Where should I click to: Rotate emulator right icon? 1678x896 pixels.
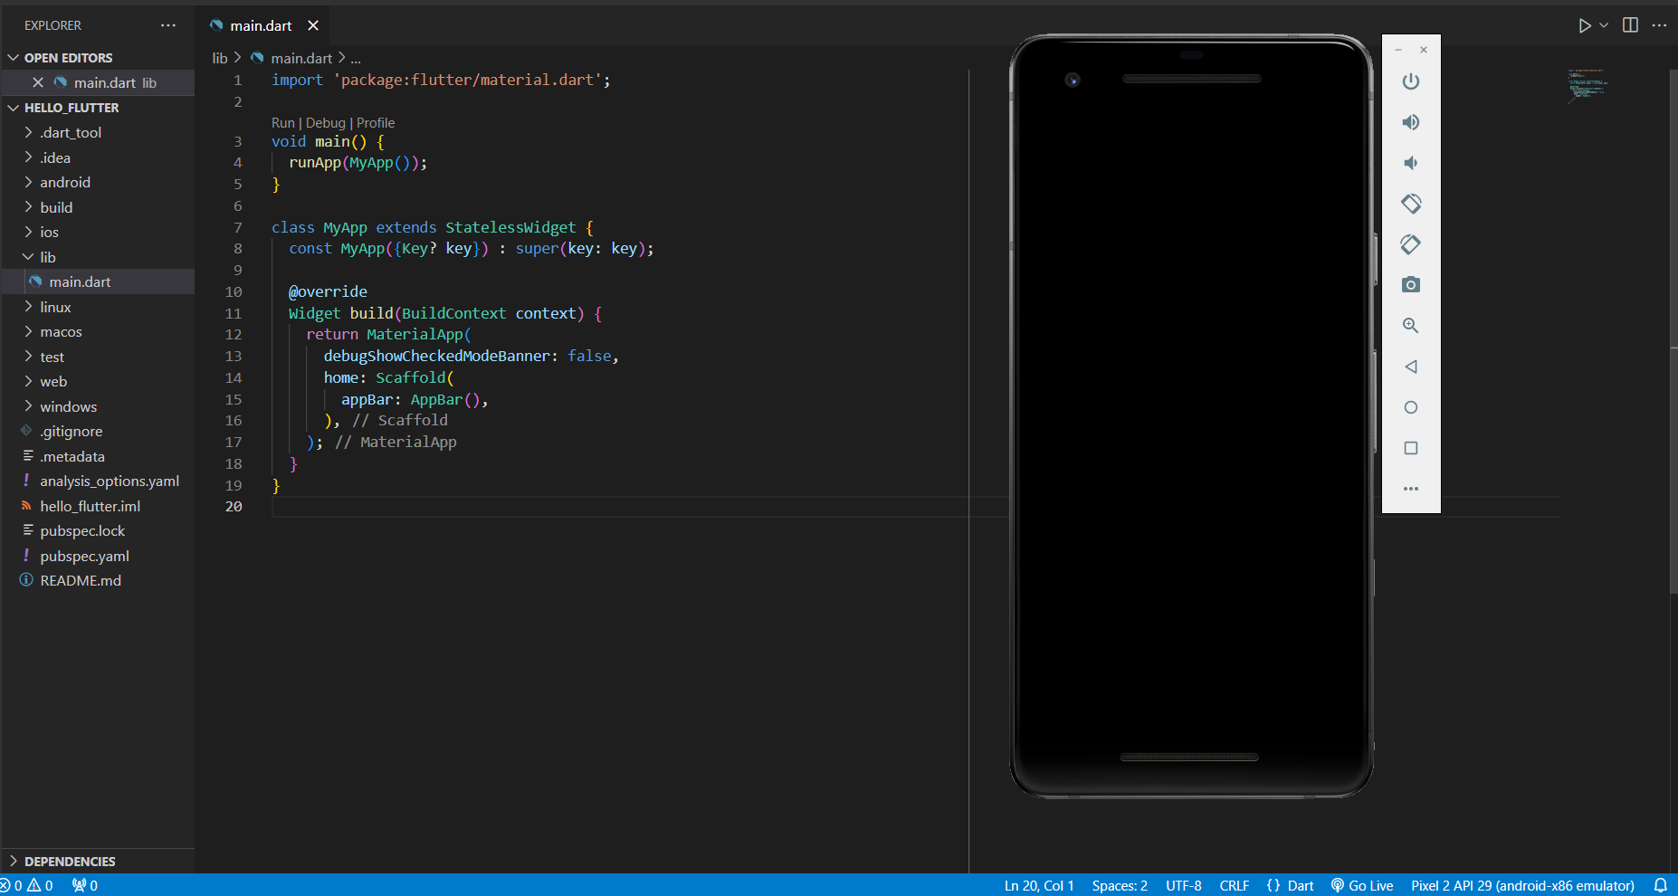(1410, 244)
